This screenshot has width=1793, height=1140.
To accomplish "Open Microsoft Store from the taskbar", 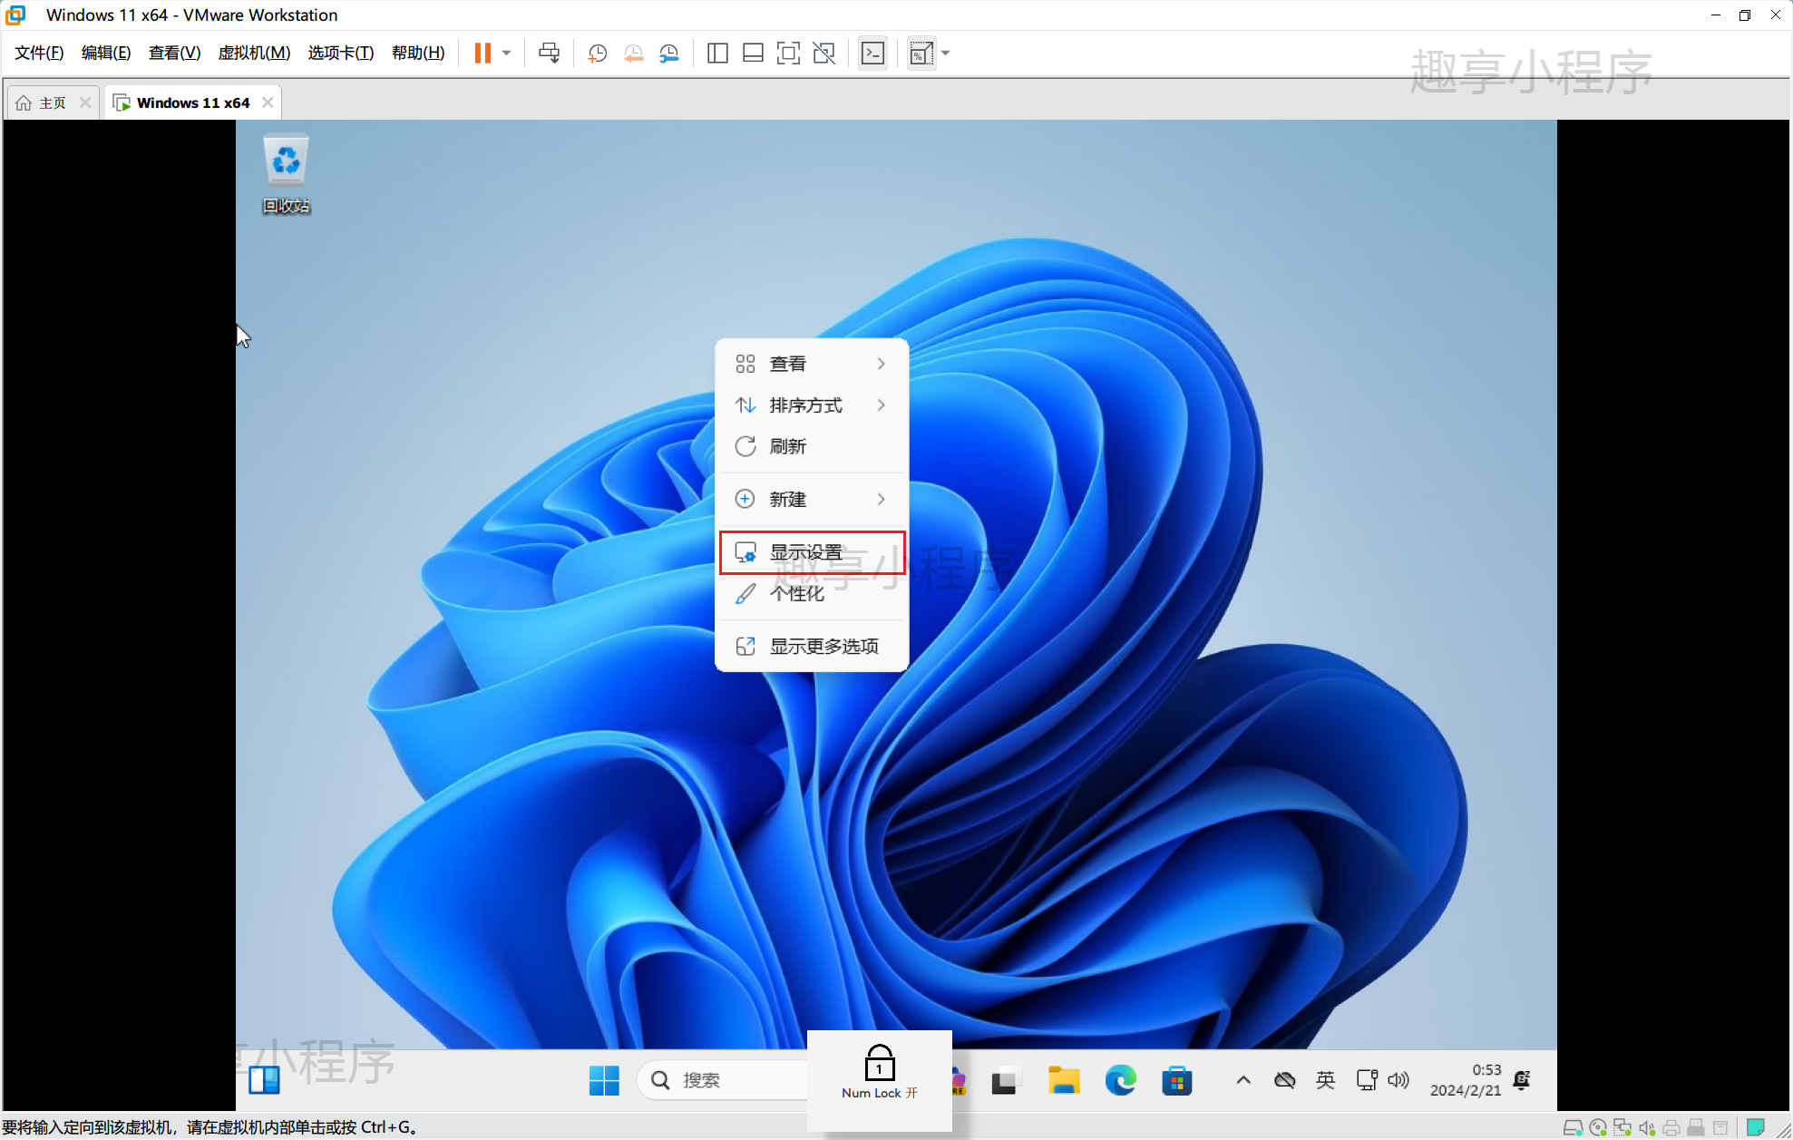I will pos(1176,1080).
